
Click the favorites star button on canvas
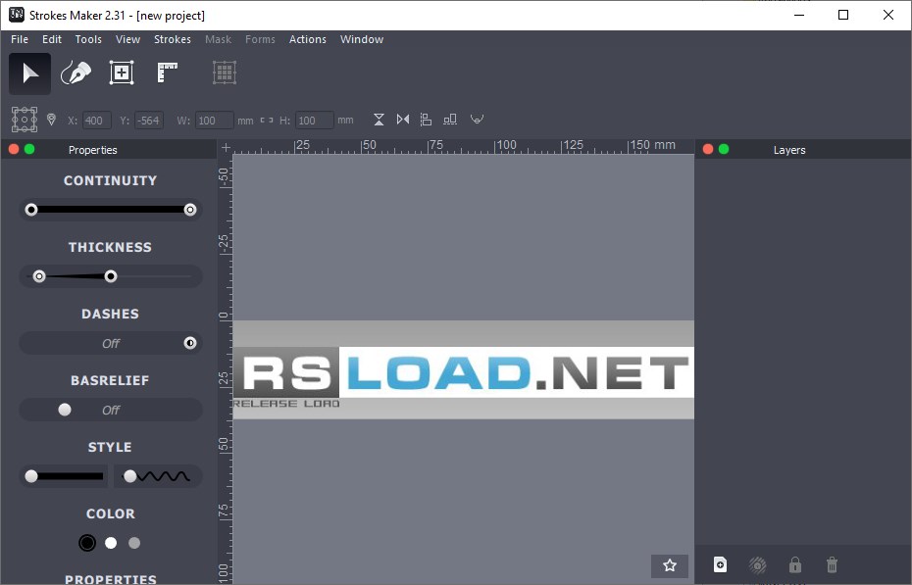670,565
